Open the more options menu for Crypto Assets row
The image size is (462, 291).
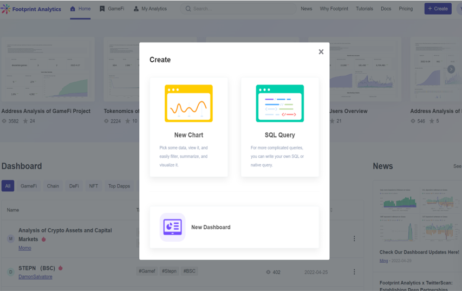[354, 238]
